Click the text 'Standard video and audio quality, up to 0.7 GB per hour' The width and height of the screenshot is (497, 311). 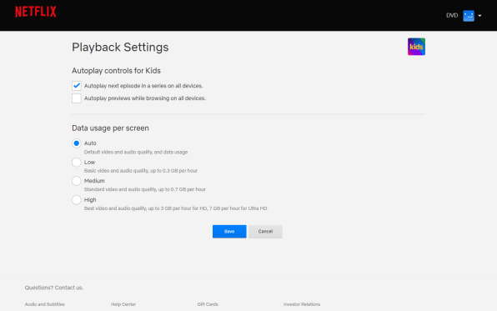coord(145,189)
